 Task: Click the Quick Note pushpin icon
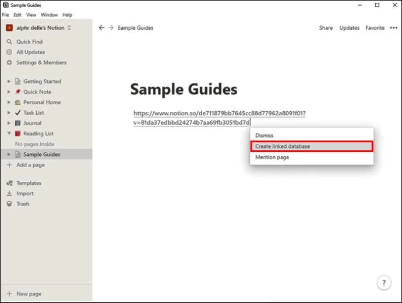pyautogui.click(x=17, y=91)
